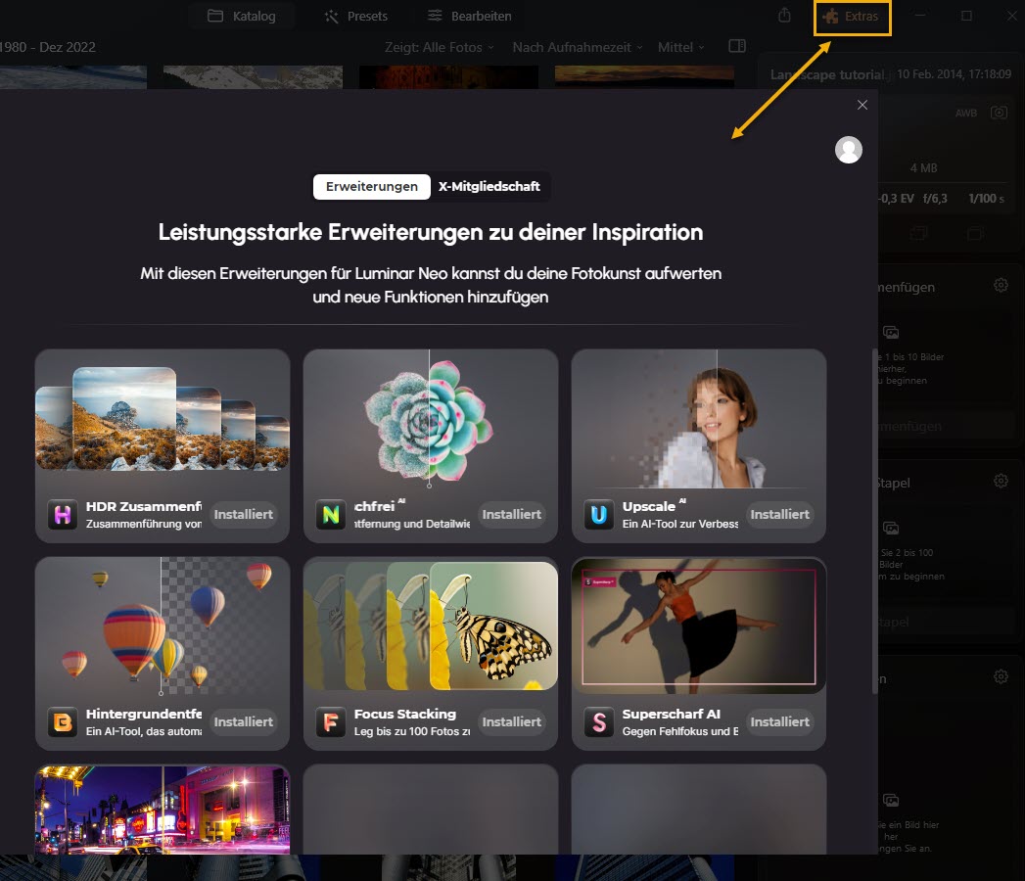Viewport: 1025px width, 881px height.
Task: Open settings gear in Stapel panel
Action: pyautogui.click(x=1001, y=481)
